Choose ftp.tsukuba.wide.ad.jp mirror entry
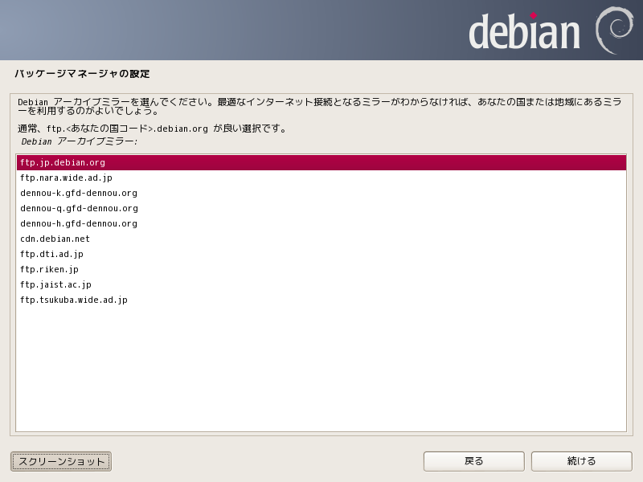The image size is (643, 482). [x=74, y=300]
